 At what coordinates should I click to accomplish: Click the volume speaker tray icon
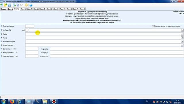(x=170, y=102)
